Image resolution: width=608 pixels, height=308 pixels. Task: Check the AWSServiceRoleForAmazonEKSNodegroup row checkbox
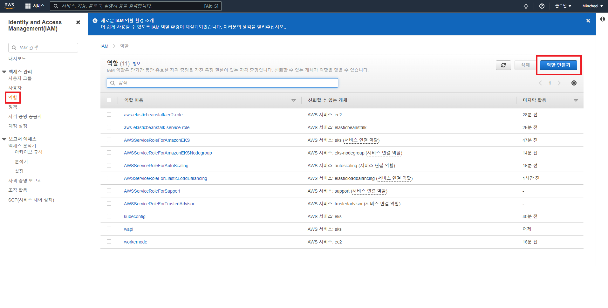[109, 153]
